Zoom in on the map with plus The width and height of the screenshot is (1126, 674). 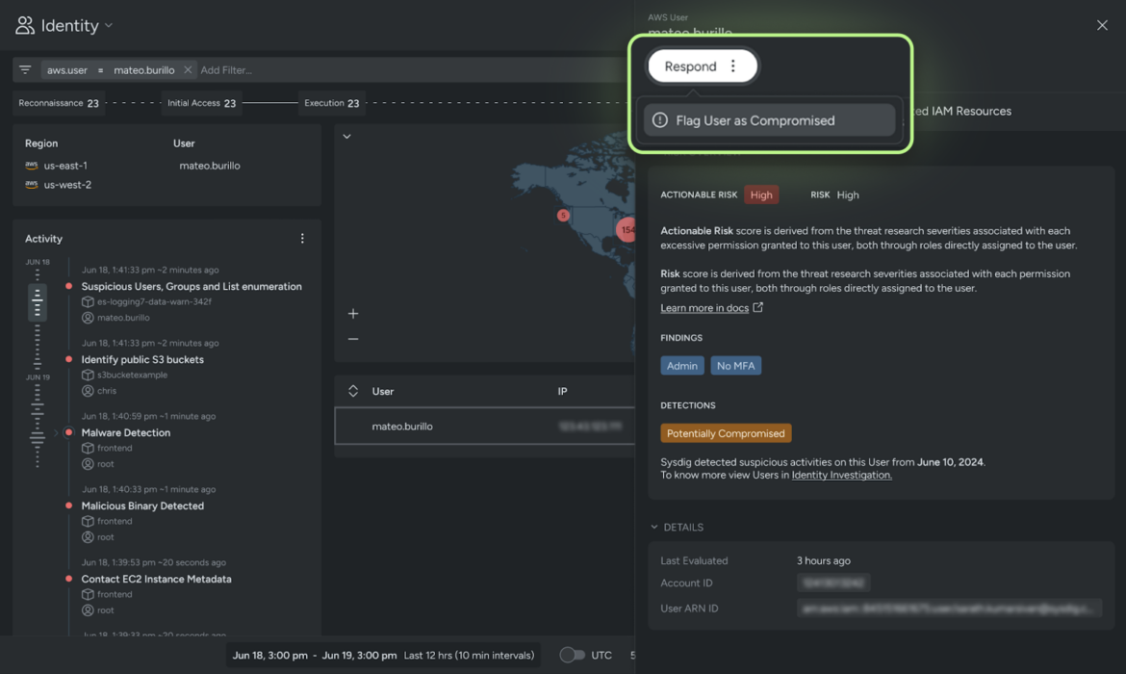pos(353,313)
